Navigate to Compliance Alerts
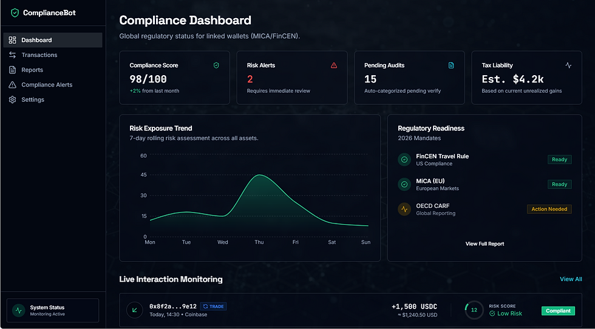This screenshot has height=329, width=595. point(47,85)
